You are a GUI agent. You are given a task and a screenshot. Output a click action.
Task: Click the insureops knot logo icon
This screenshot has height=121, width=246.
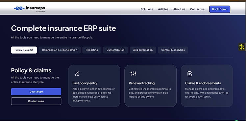coord(19,8)
